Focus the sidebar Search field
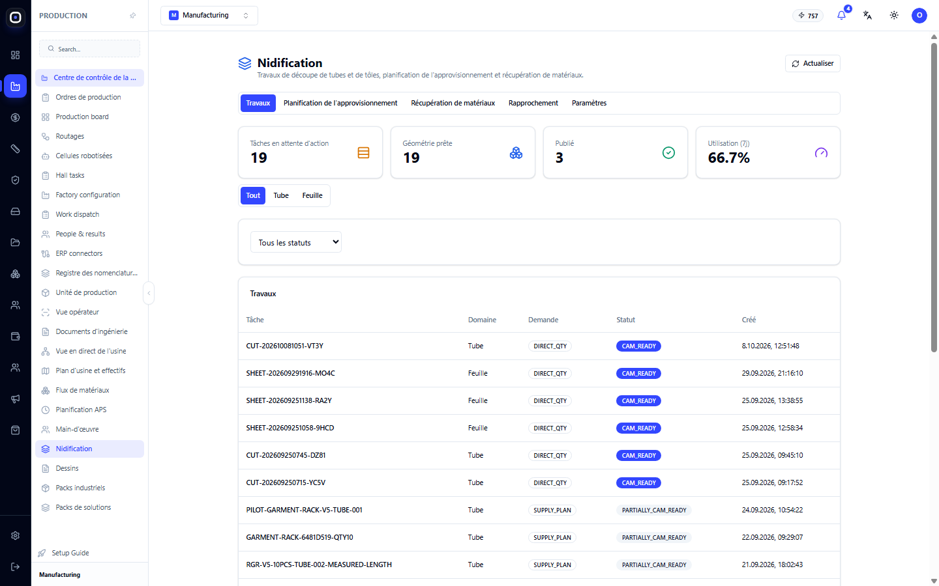 point(90,49)
